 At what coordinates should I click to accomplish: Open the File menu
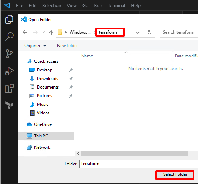(20, 5)
